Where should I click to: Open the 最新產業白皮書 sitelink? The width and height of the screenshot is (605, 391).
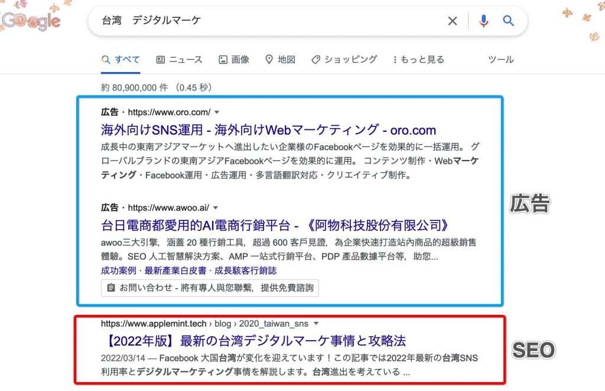[175, 271]
